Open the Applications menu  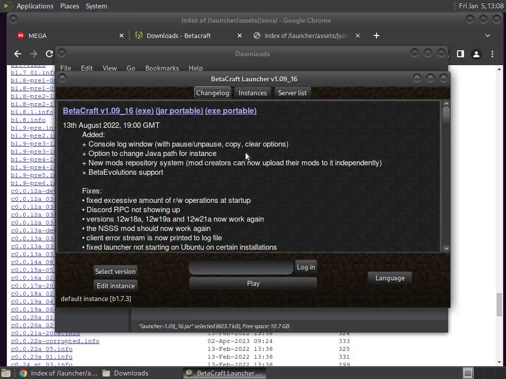pyautogui.click(x=35, y=6)
